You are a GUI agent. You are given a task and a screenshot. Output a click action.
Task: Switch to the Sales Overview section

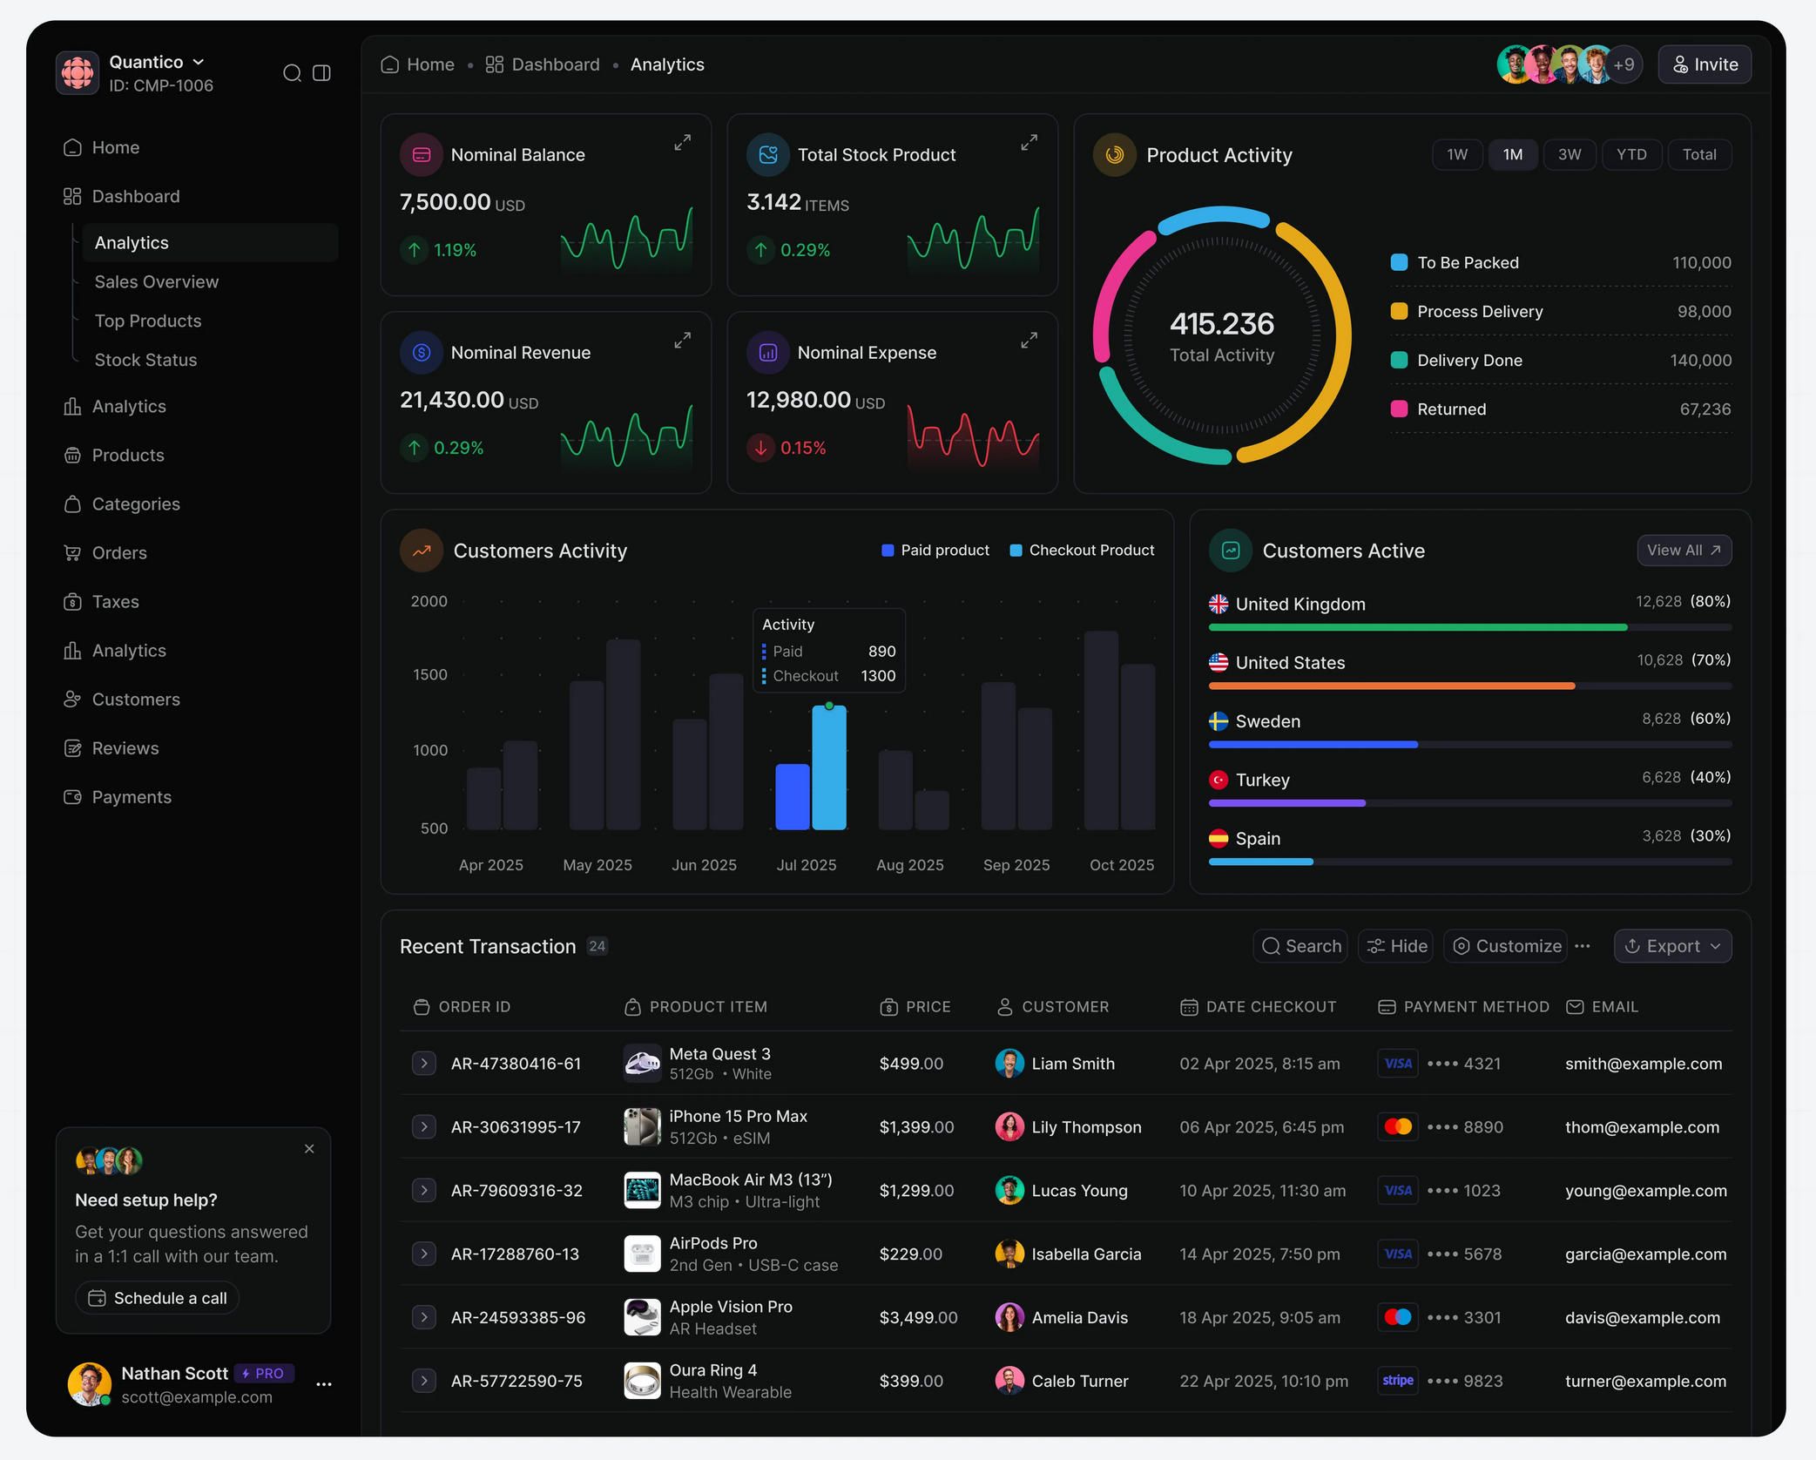coord(157,281)
